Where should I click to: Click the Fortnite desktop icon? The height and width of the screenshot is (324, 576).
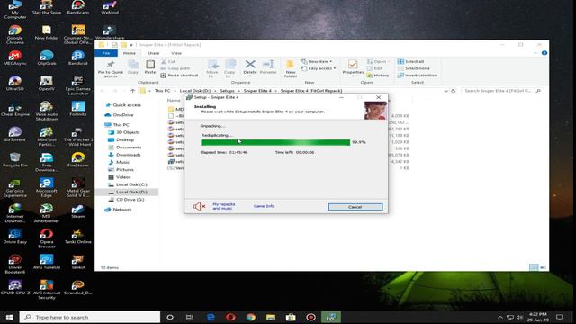[x=78, y=109]
